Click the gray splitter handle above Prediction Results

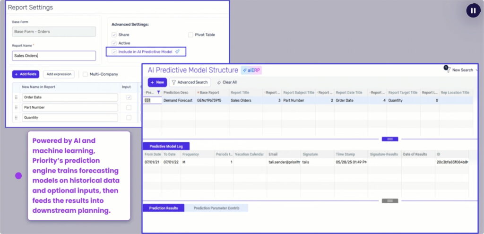click(390, 200)
